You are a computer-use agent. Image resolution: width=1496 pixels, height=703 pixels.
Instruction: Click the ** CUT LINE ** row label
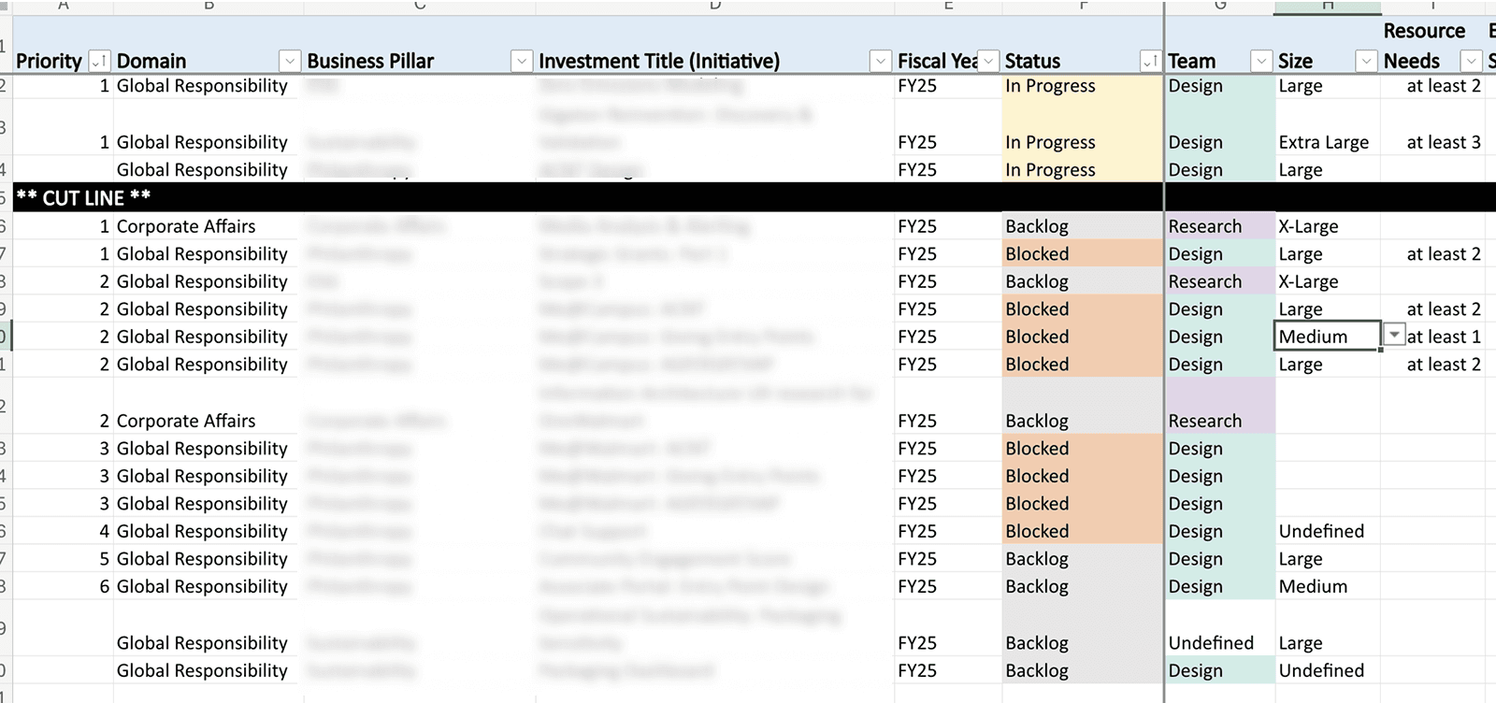click(x=83, y=198)
